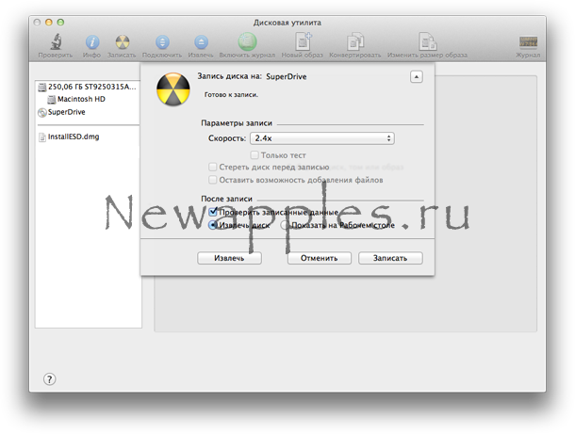
Task: Click the yellow burn disc icon in dialog
Action: [173, 89]
